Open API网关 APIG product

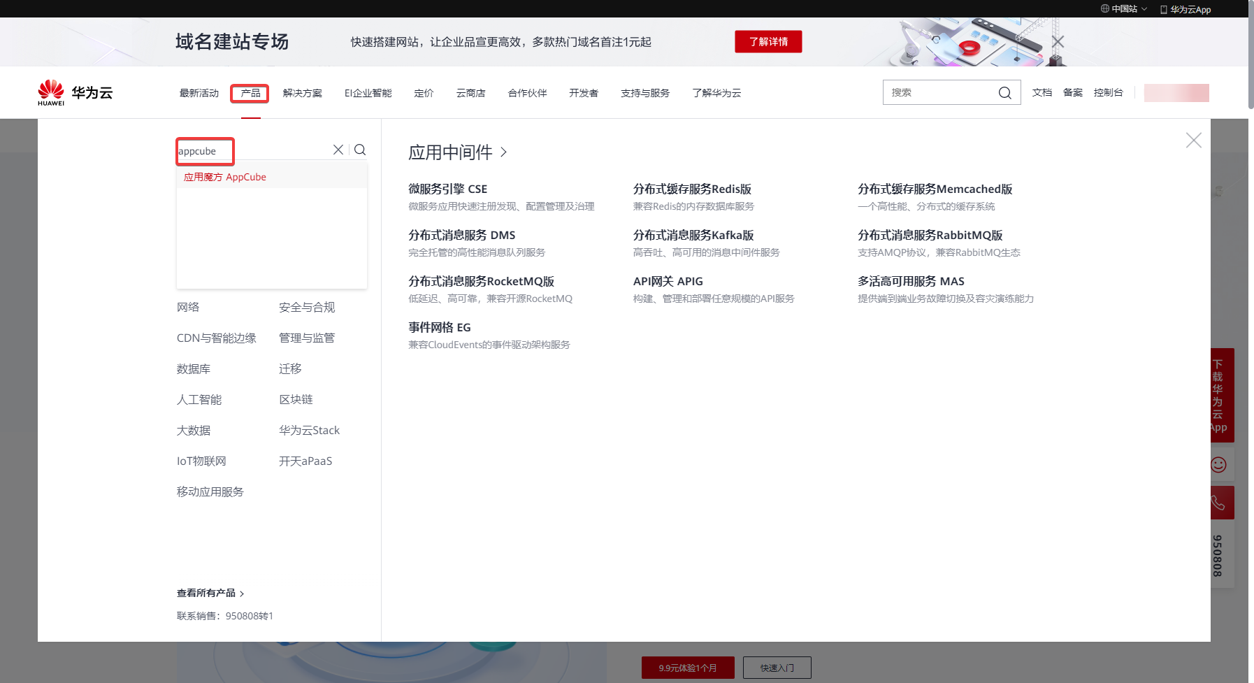pos(668,281)
